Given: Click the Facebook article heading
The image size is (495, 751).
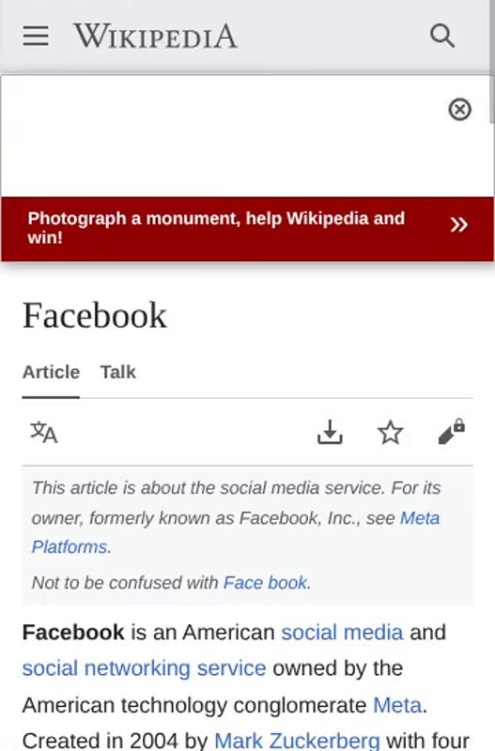Looking at the screenshot, I should (95, 315).
